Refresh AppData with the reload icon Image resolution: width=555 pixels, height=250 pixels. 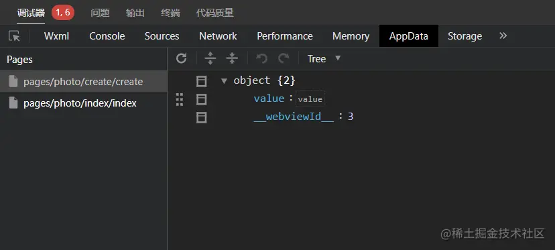(x=181, y=58)
